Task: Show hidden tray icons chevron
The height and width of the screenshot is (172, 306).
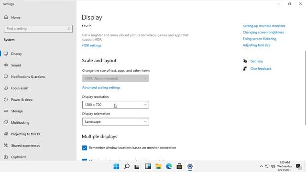Action: [x=262, y=166]
